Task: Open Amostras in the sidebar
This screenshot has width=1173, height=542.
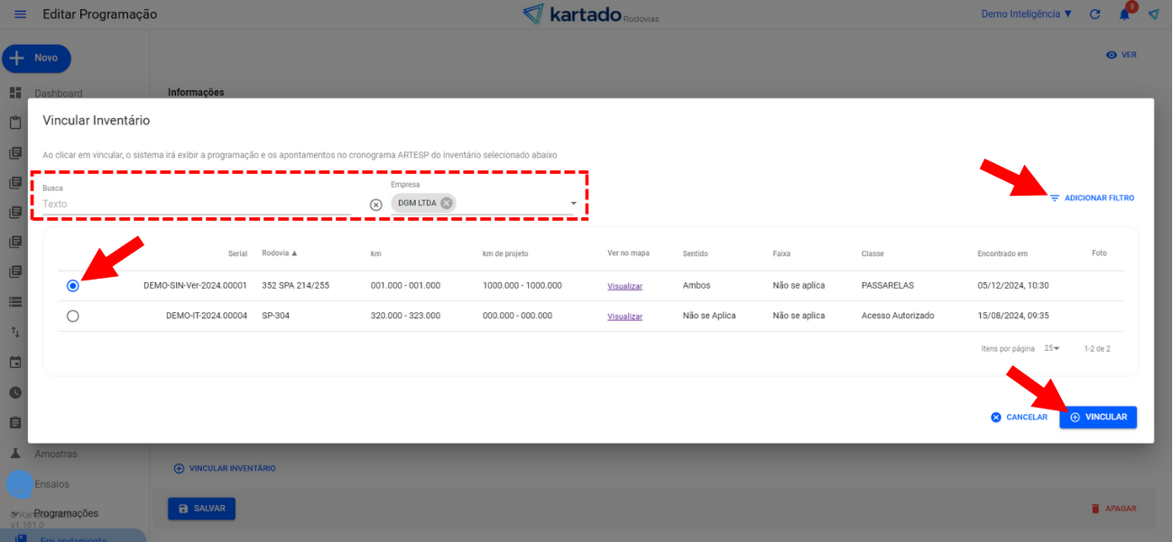Action: [56, 454]
